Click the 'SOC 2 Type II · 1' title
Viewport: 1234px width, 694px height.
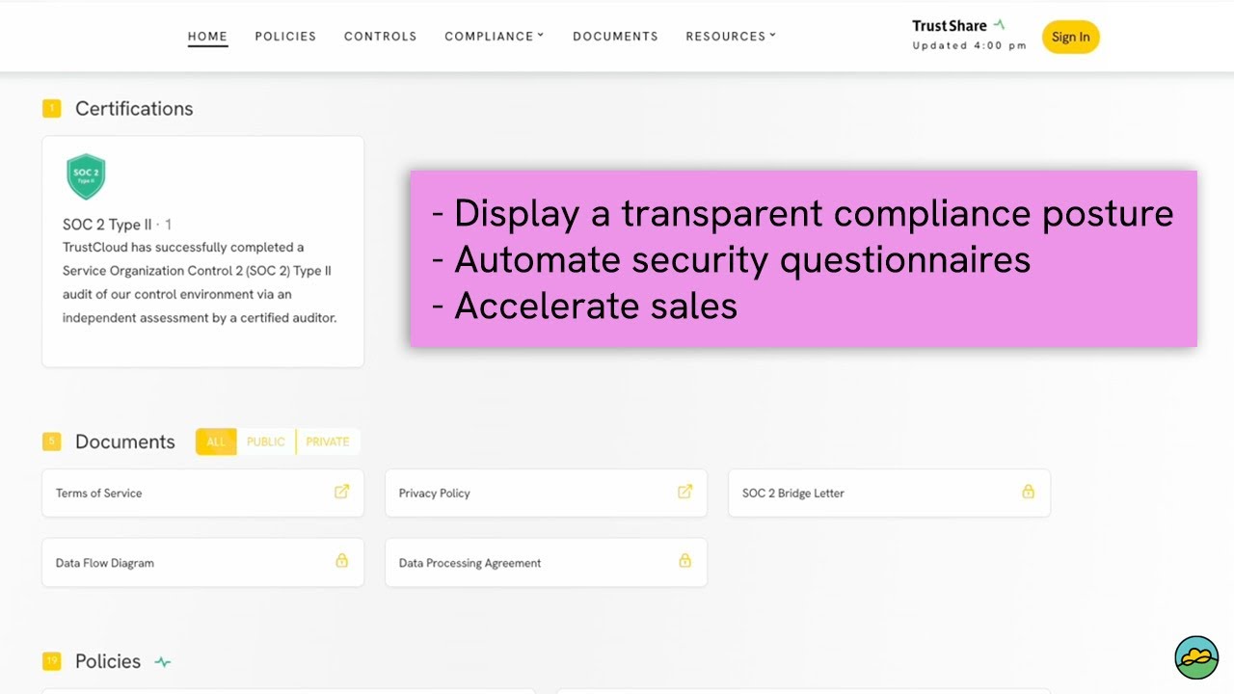pyautogui.click(x=117, y=225)
